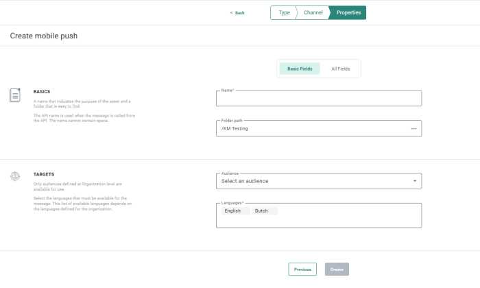Click the TARGETS section title
480x288 pixels.
tap(43, 175)
